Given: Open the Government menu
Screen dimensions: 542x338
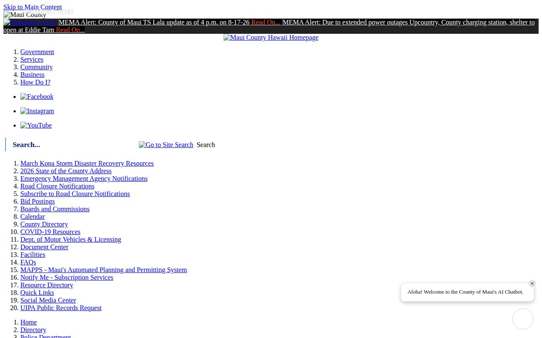Looking at the screenshot, I should click(37, 52).
